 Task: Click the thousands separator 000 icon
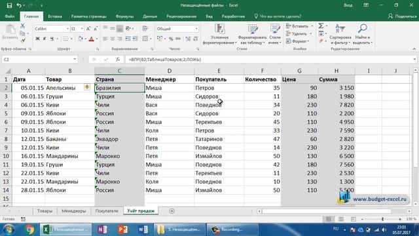click(x=178, y=39)
